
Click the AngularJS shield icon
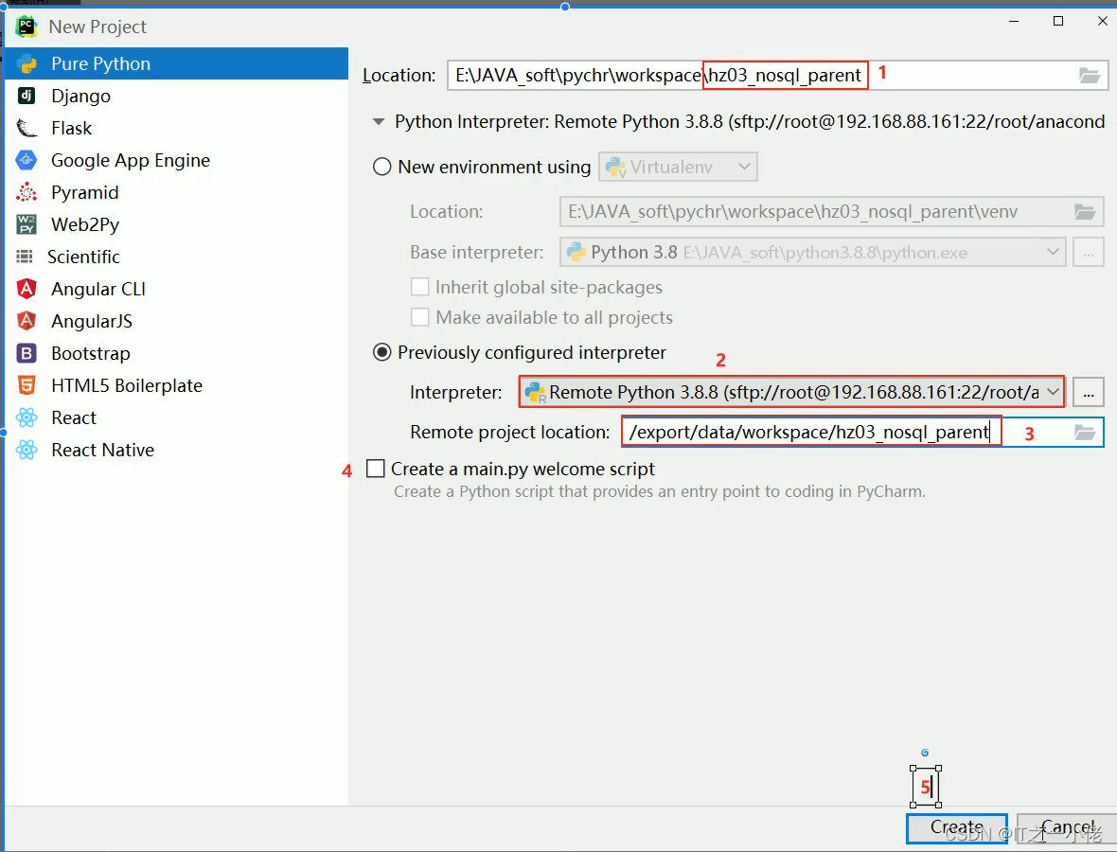click(x=27, y=321)
